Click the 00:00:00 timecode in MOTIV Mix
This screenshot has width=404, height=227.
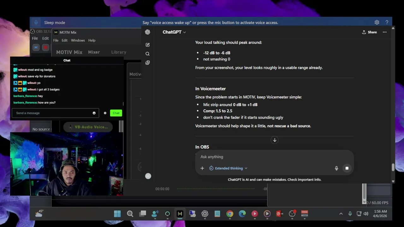pyautogui.click(x=162, y=189)
